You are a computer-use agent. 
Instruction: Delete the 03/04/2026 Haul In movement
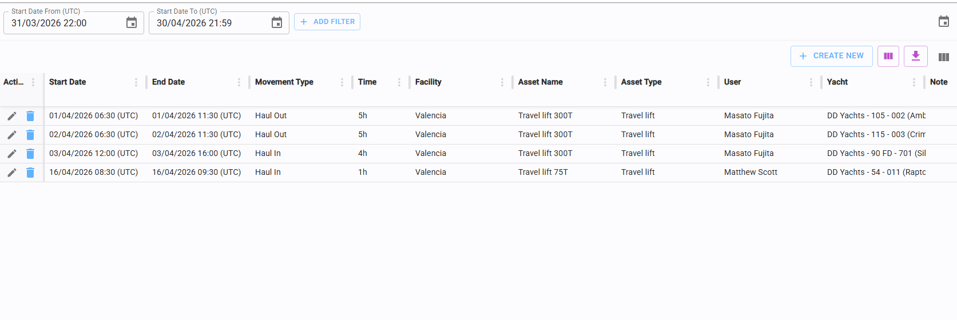[30, 154]
